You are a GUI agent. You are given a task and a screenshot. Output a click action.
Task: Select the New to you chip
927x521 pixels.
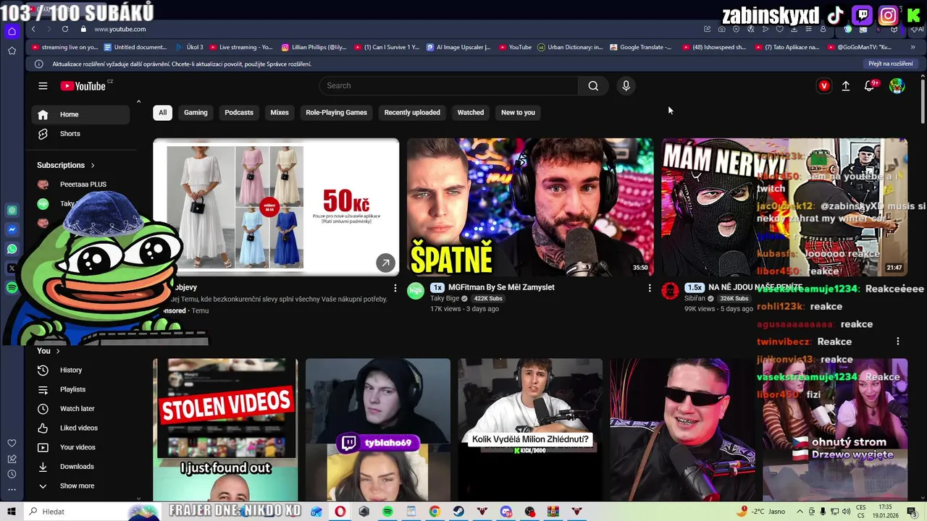pos(518,112)
